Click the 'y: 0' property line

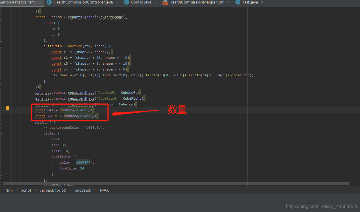(56, 34)
